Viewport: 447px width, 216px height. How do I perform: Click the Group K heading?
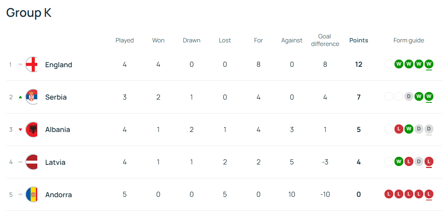click(x=29, y=13)
